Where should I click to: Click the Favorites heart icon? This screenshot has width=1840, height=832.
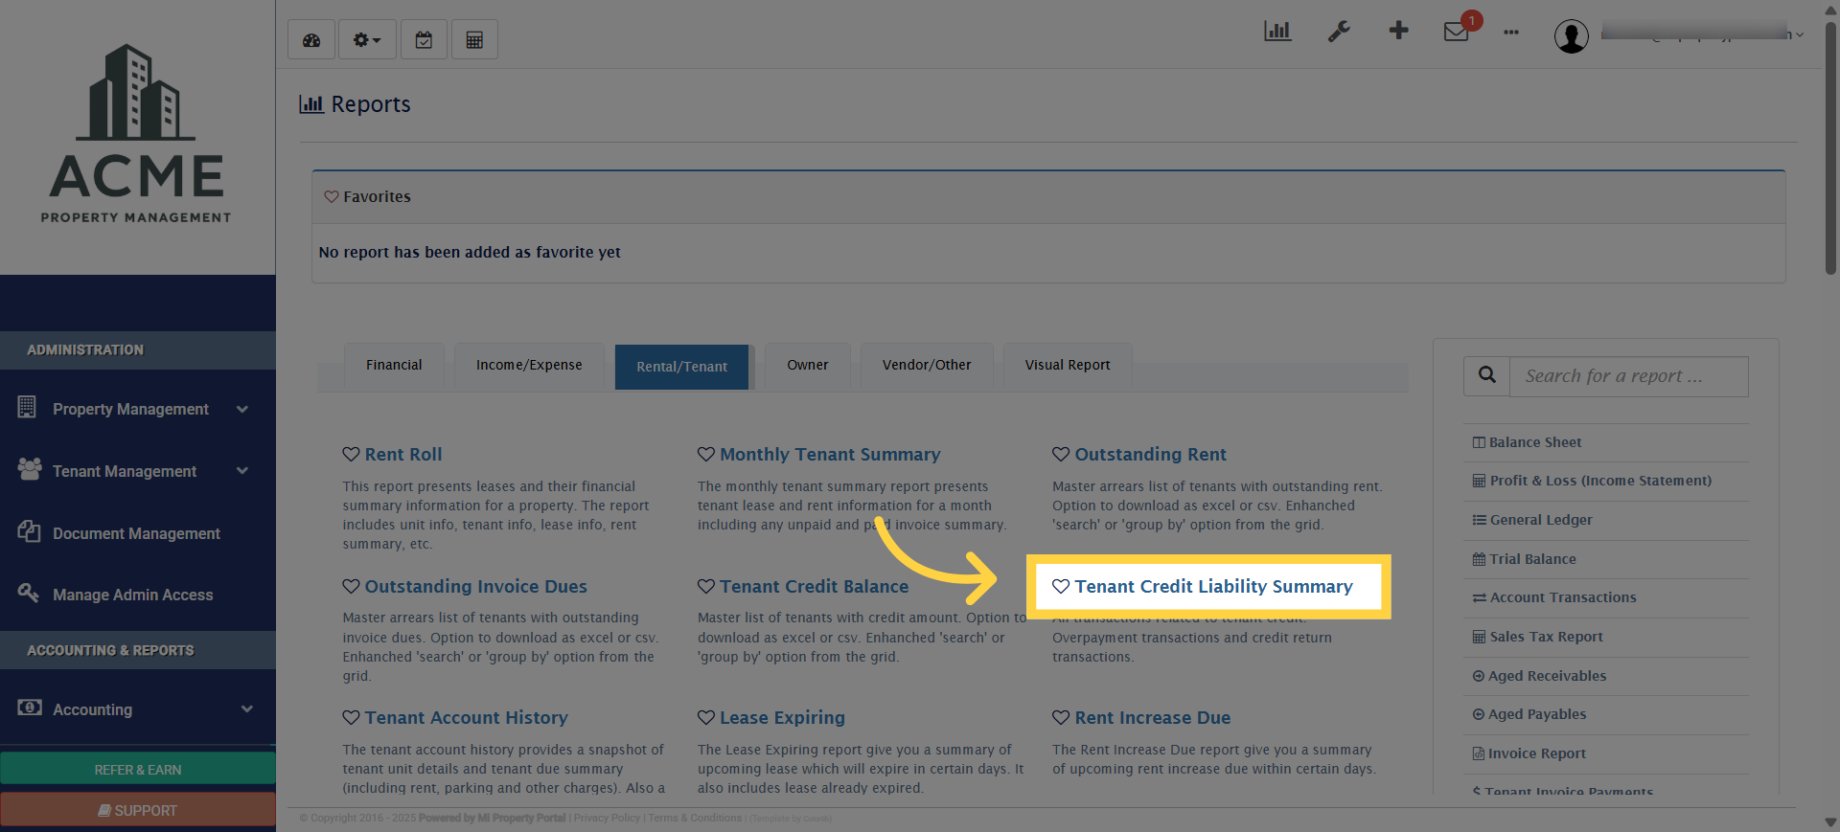[332, 196]
